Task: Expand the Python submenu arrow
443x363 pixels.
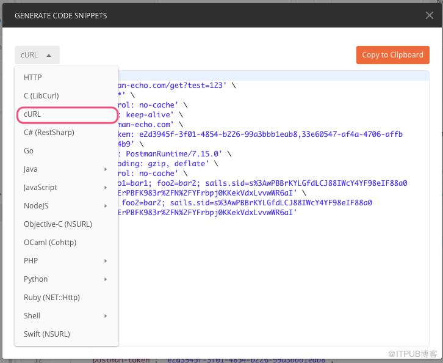Action: coord(106,279)
